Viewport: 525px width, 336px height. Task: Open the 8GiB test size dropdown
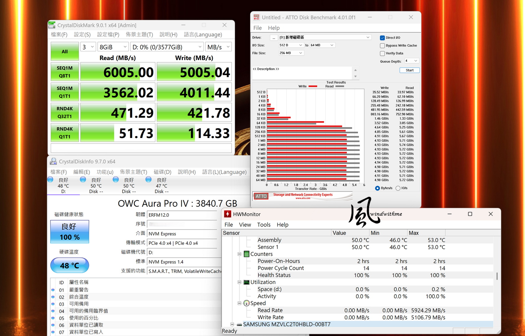pos(113,47)
